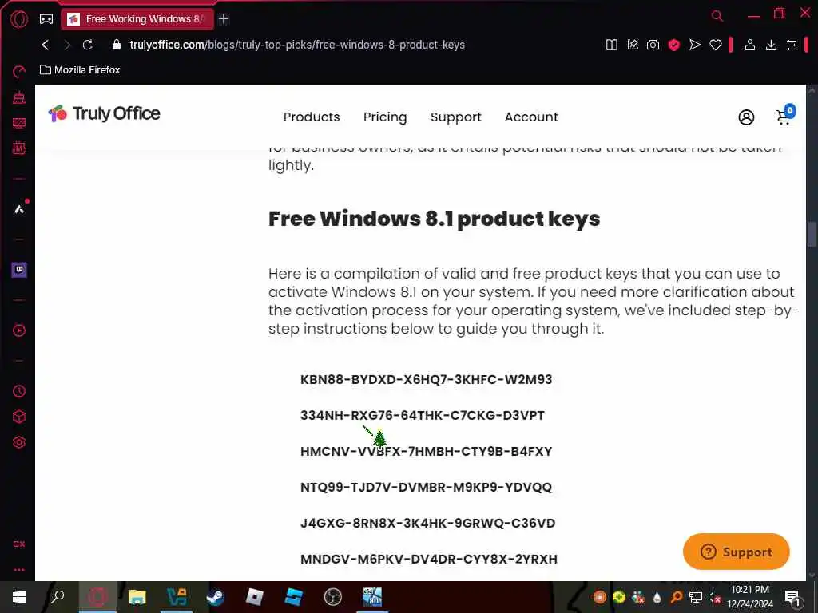Click the Truly Office logo link

coord(105,113)
